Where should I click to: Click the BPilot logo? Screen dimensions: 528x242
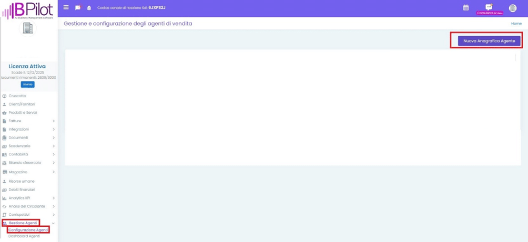pos(27,10)
